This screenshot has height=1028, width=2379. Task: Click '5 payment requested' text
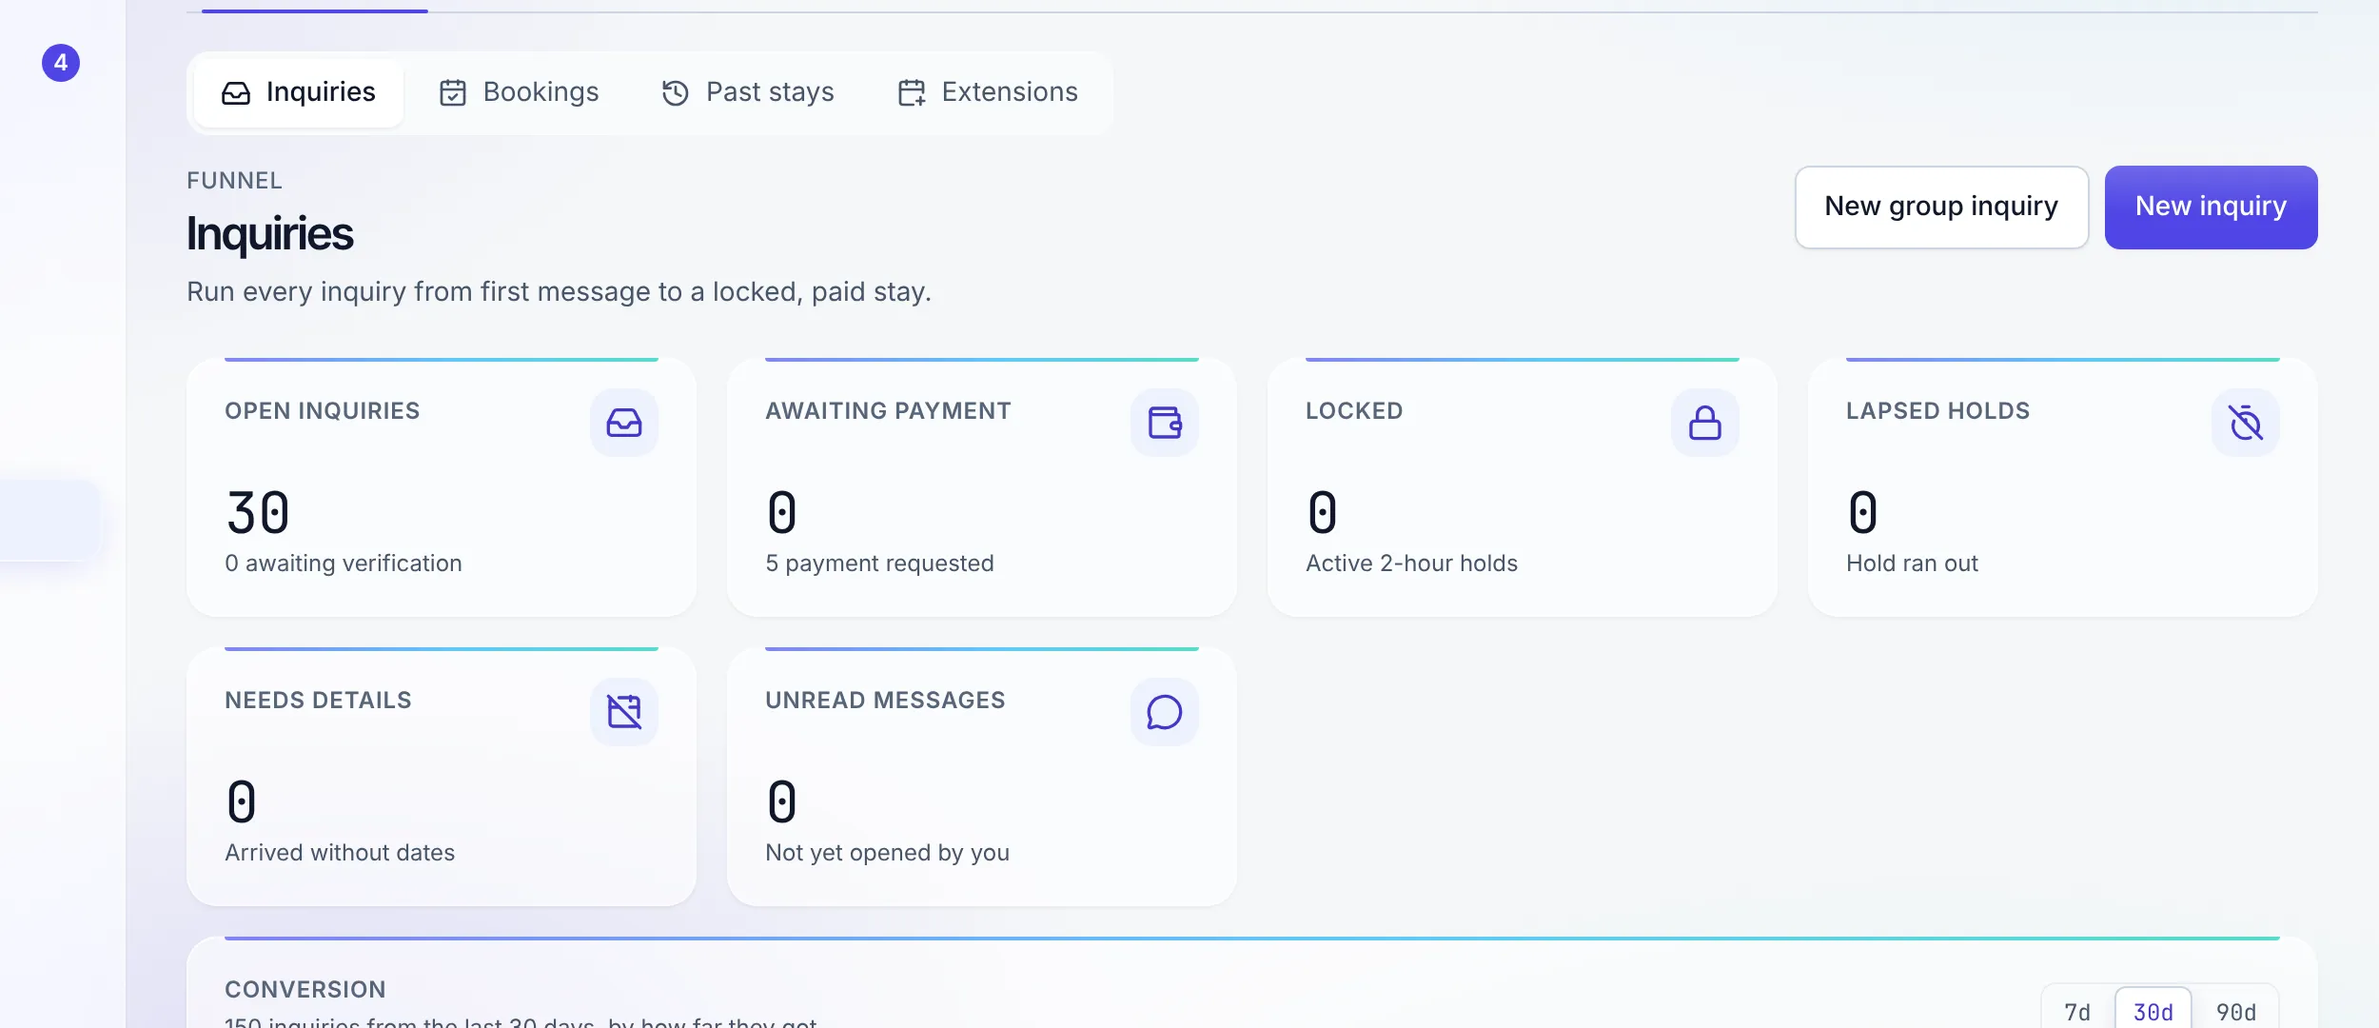[x=879, y=563]
